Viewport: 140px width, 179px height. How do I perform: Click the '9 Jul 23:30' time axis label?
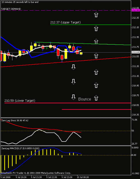[67, 177]
